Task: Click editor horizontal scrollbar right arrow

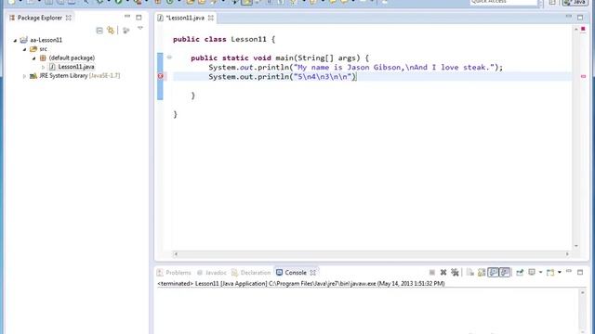Action: pyautogui.click(x=567, y=254)
